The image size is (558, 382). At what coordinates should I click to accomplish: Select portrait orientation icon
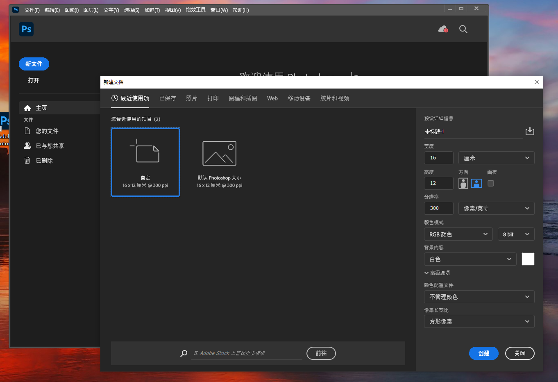pos(463,183)
